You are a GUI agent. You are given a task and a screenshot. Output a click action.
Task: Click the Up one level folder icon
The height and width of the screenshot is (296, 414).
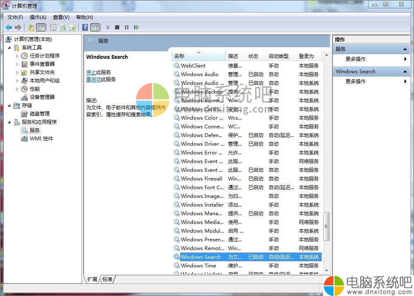pos(31,27)
